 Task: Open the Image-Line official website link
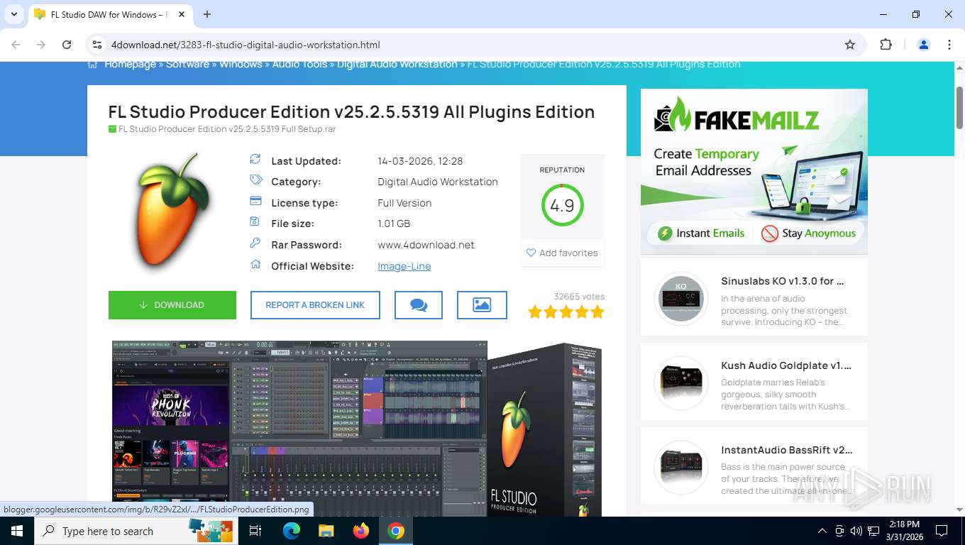404,266
